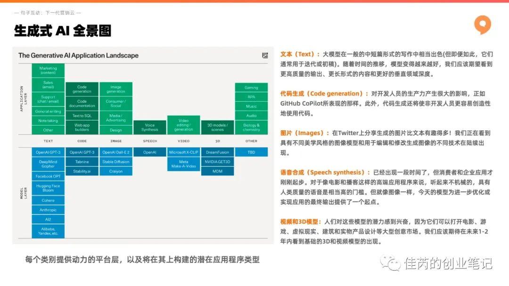Click the GitHub CoPilot mention in the paragraph
509x286 pixels.
[301, 103]
